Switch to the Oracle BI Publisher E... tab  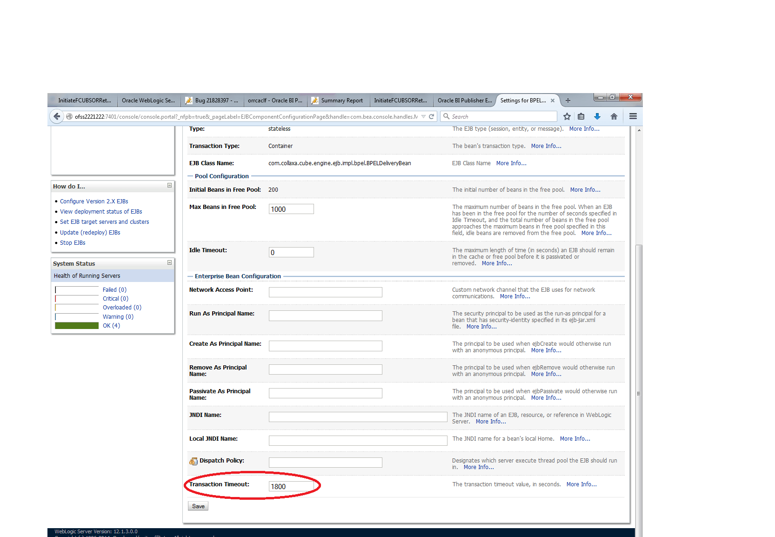(x=464, y=101)
